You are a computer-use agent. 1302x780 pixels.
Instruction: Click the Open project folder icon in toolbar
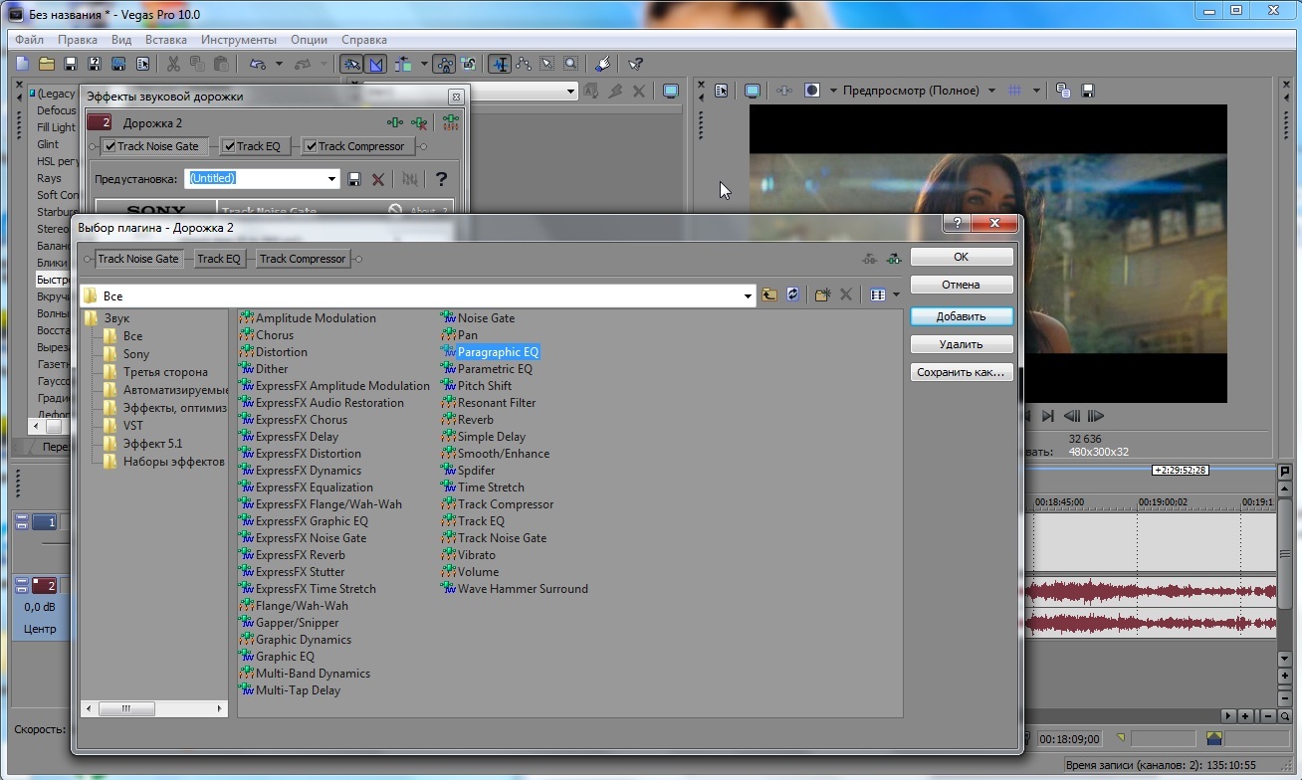(x=47, y=64)
